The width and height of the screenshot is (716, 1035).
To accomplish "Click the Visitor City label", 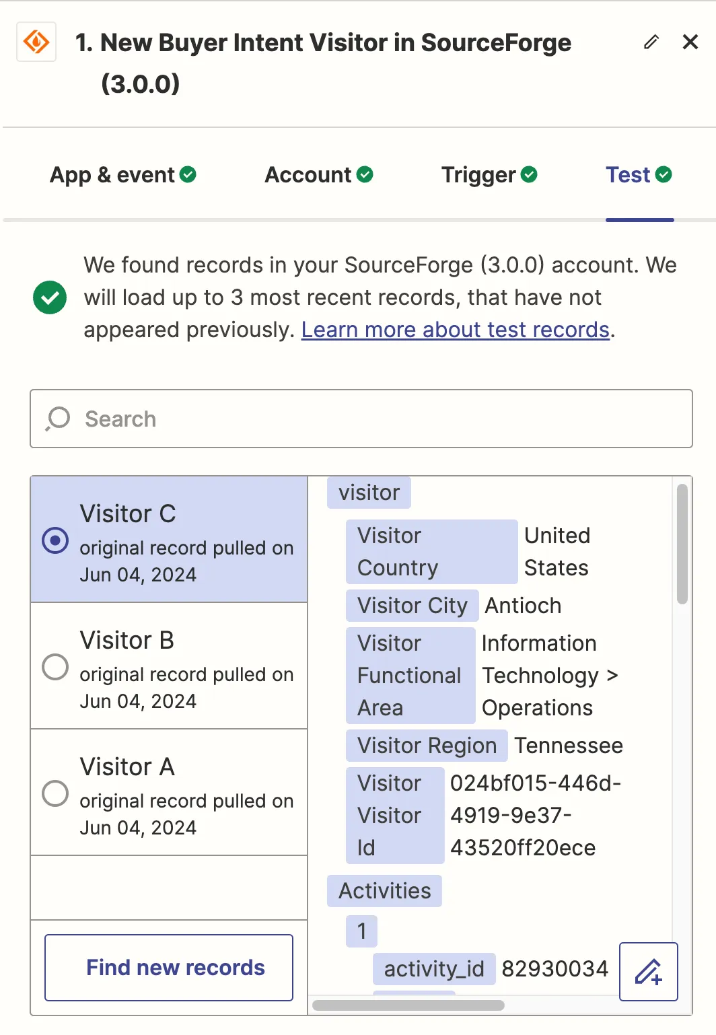I will [x=412, y=606].
